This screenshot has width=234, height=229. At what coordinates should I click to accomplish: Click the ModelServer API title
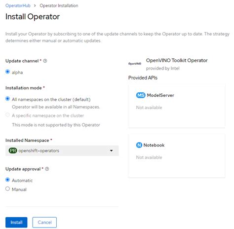[160, 95]
